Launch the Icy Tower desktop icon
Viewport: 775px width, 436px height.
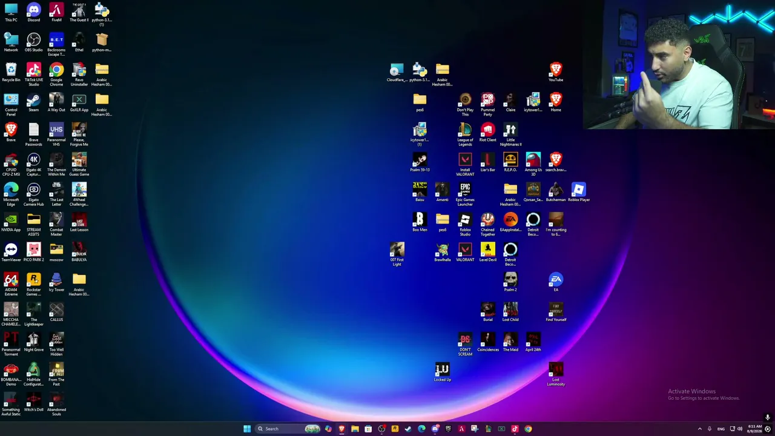coord(56,282)
